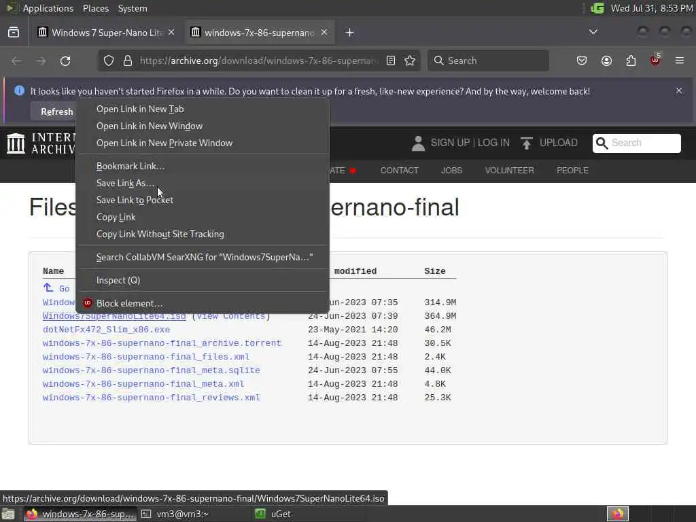Open the Applications menu
This screenshot has height=522, width=696.
(x=48, y=8)
